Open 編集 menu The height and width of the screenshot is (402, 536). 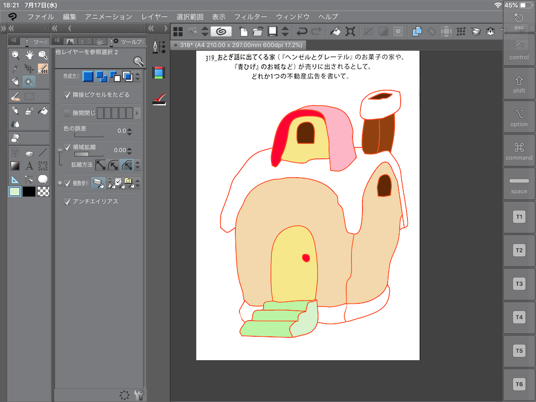pyautogui.click(x=70, y=16)
